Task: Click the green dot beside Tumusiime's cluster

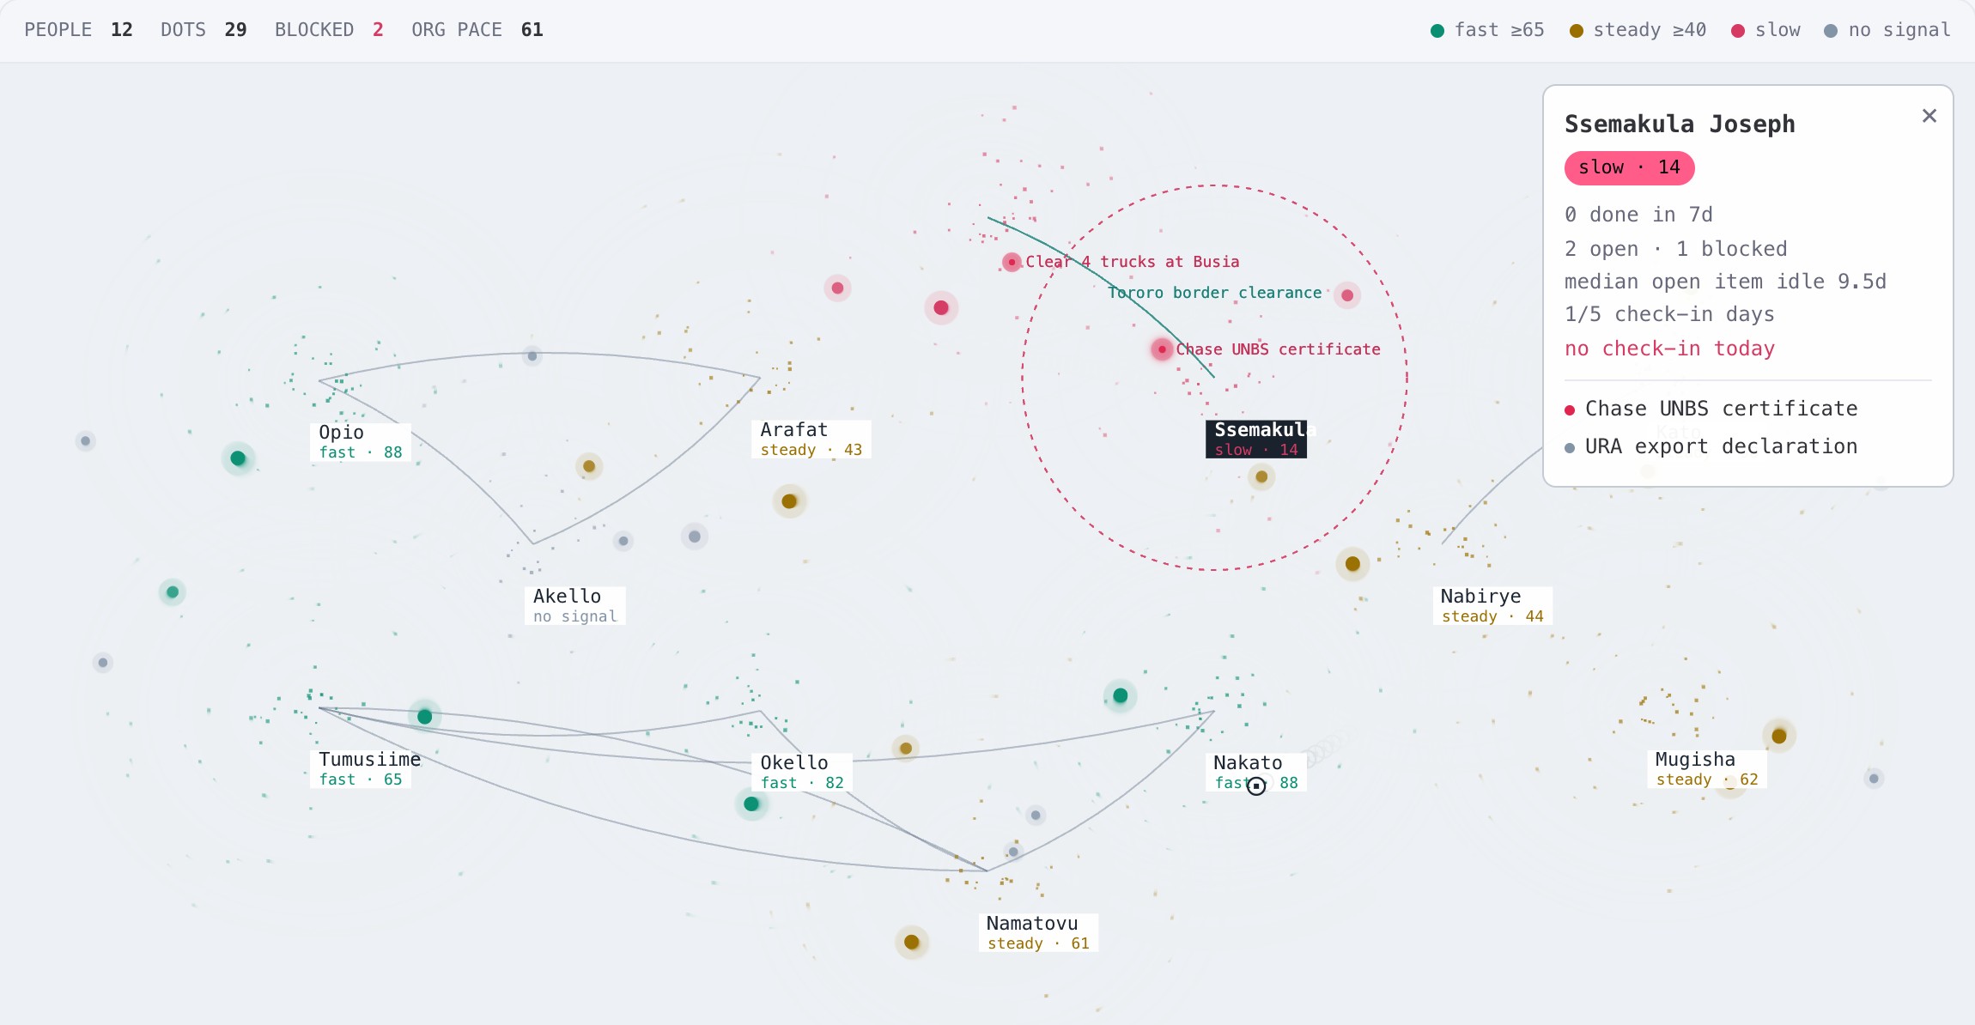Action: coord(424,717)
